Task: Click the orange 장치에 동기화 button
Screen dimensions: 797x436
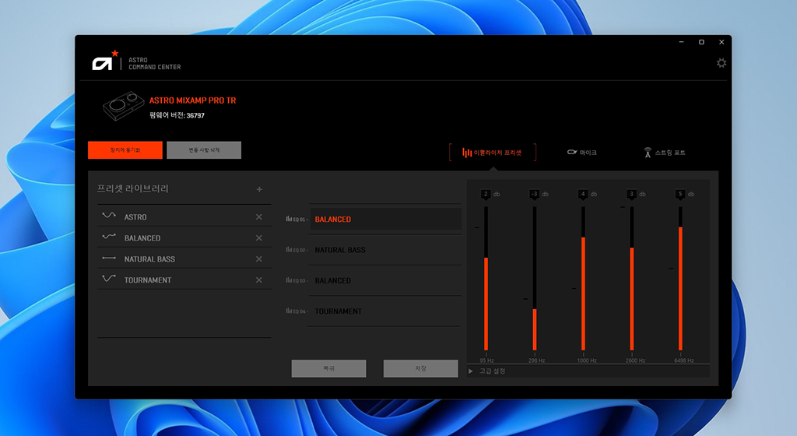Action: [125, 150]
